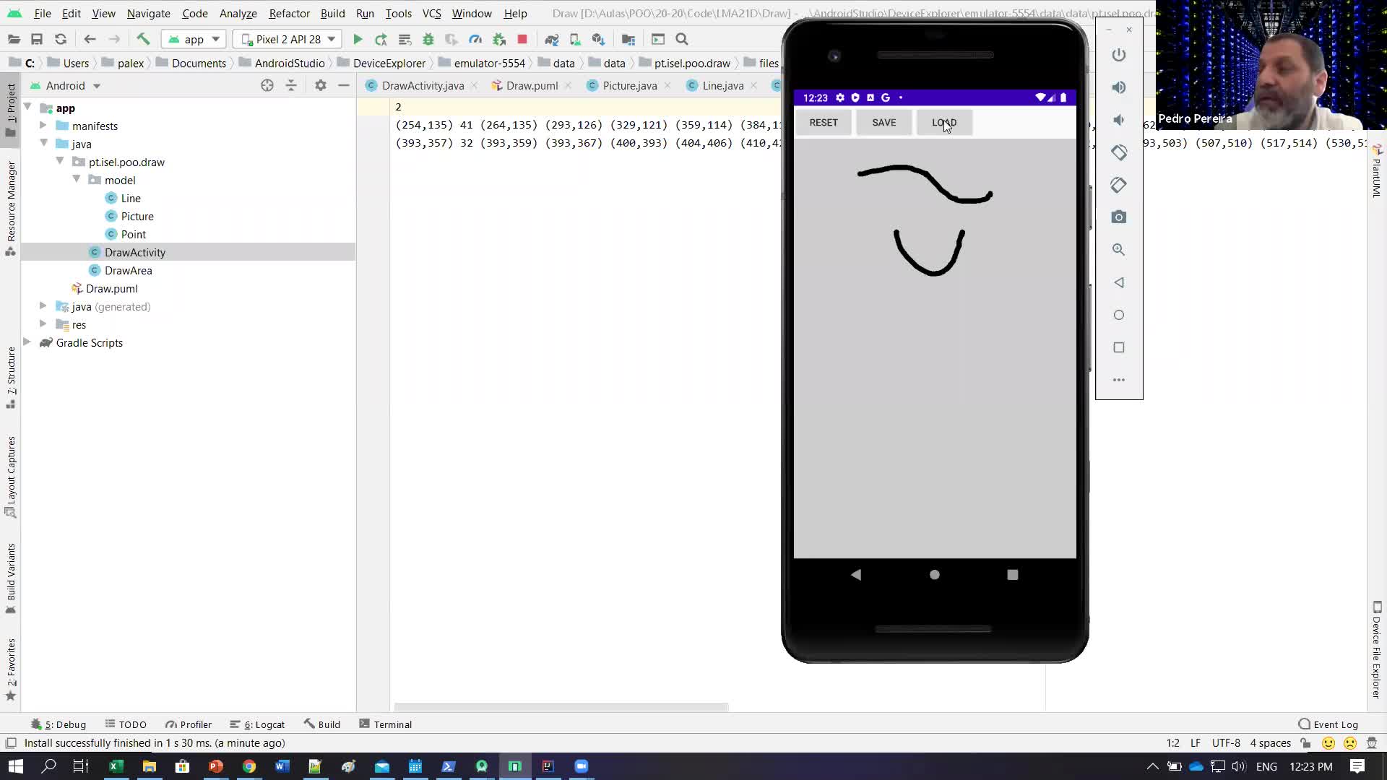The image size is (1387, 780).
Task: Click the Debug app bug icon
Action: tap(428, 39)
